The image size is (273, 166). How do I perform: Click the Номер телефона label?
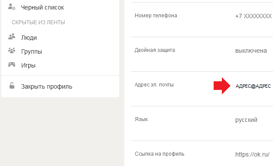[156, 16]
